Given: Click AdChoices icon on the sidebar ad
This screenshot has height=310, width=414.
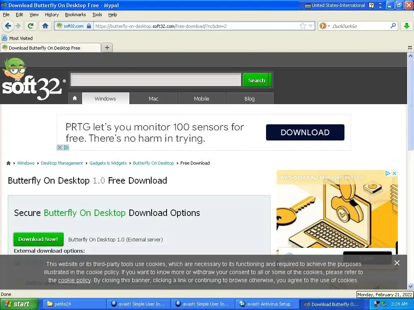Looking at the screenshot, I should 388,173.
